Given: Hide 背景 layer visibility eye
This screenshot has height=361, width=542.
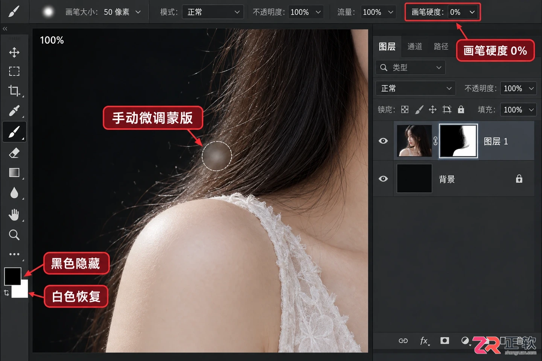Looking at the screenshot, I should tap(383, 179).
